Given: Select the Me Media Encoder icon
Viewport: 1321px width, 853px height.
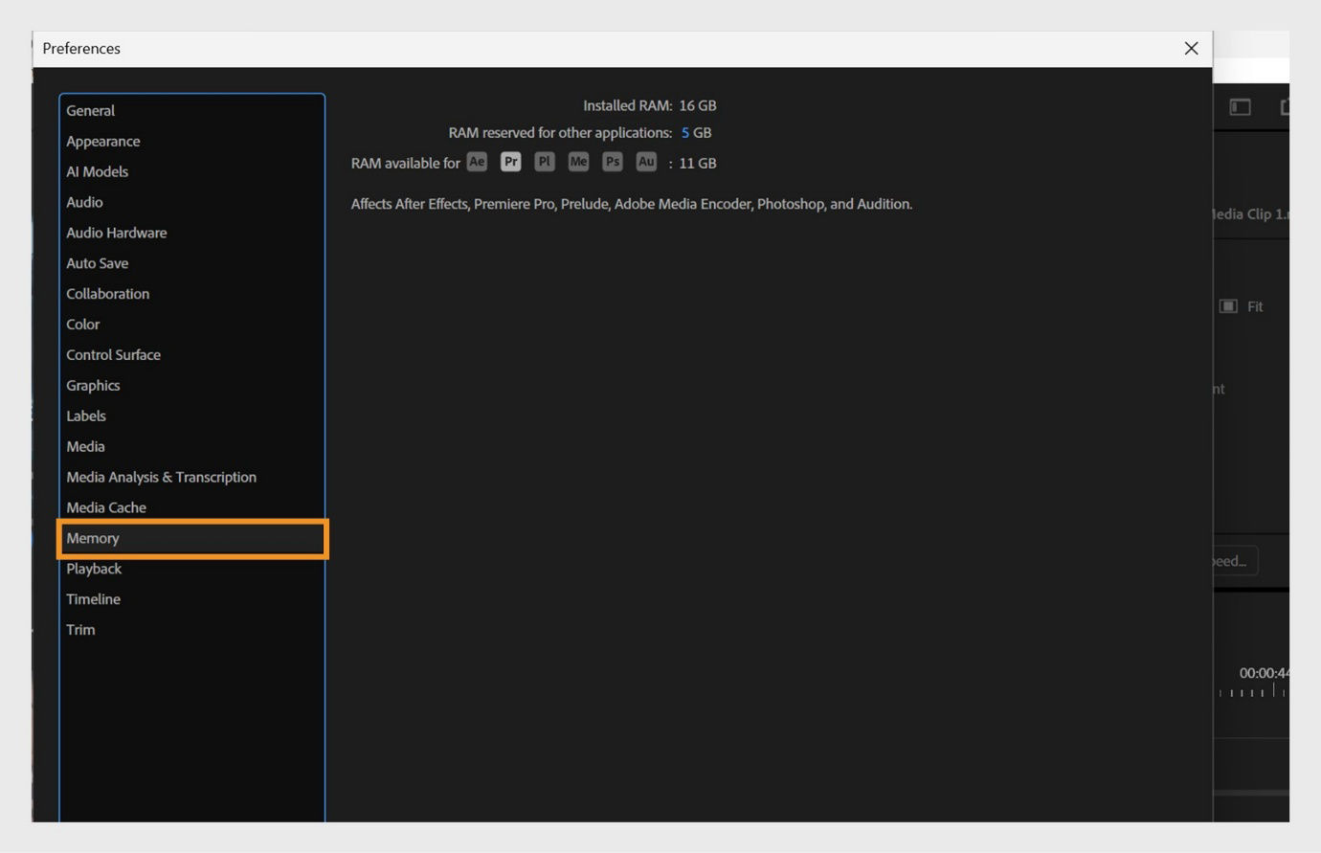Looking at the screenshot, I should click(x=578, y=162).
